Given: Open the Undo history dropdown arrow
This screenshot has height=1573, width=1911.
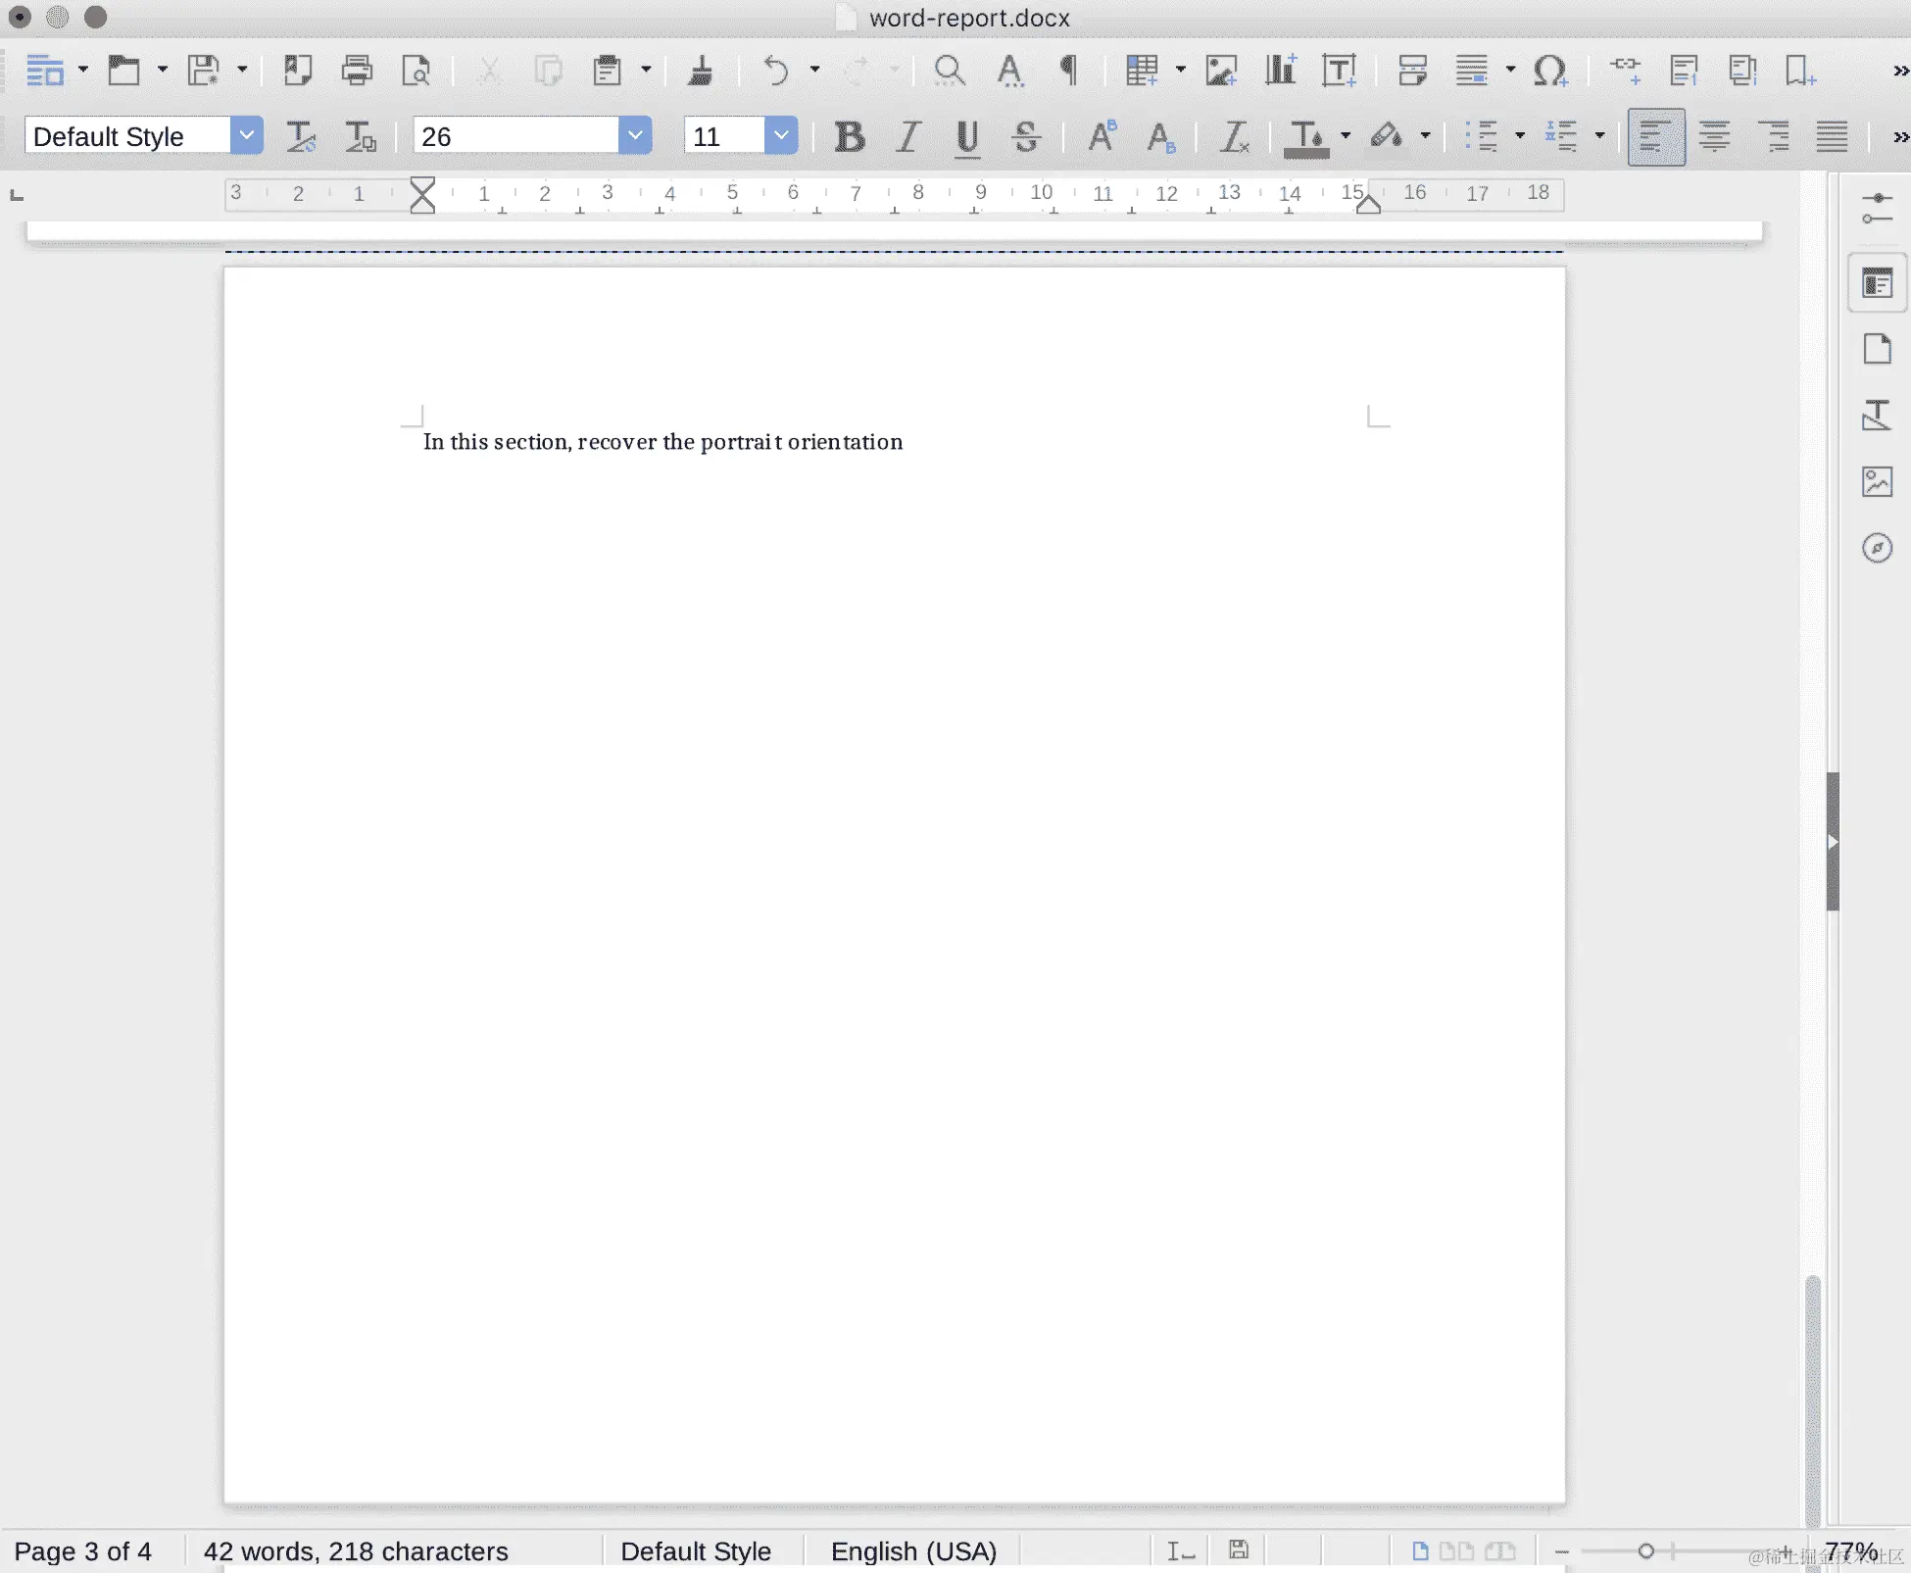Looking at the screenshot, I should tap(814, 70).
